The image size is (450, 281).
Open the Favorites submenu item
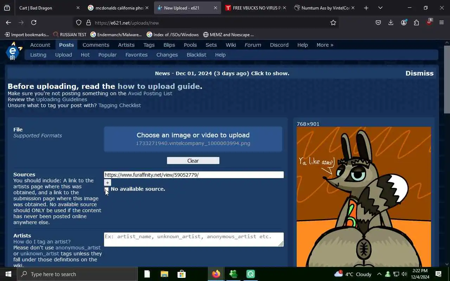click(x=136, y=55)
